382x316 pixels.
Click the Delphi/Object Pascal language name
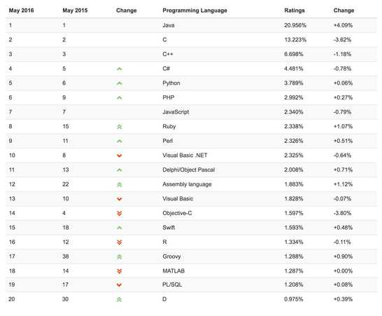click(189, 170)
